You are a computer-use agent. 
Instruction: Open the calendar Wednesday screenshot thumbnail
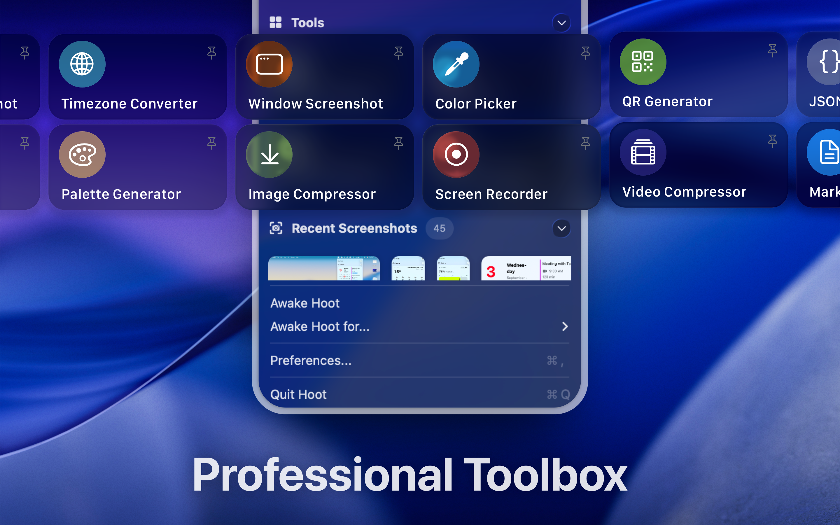(x=526, y=268)
